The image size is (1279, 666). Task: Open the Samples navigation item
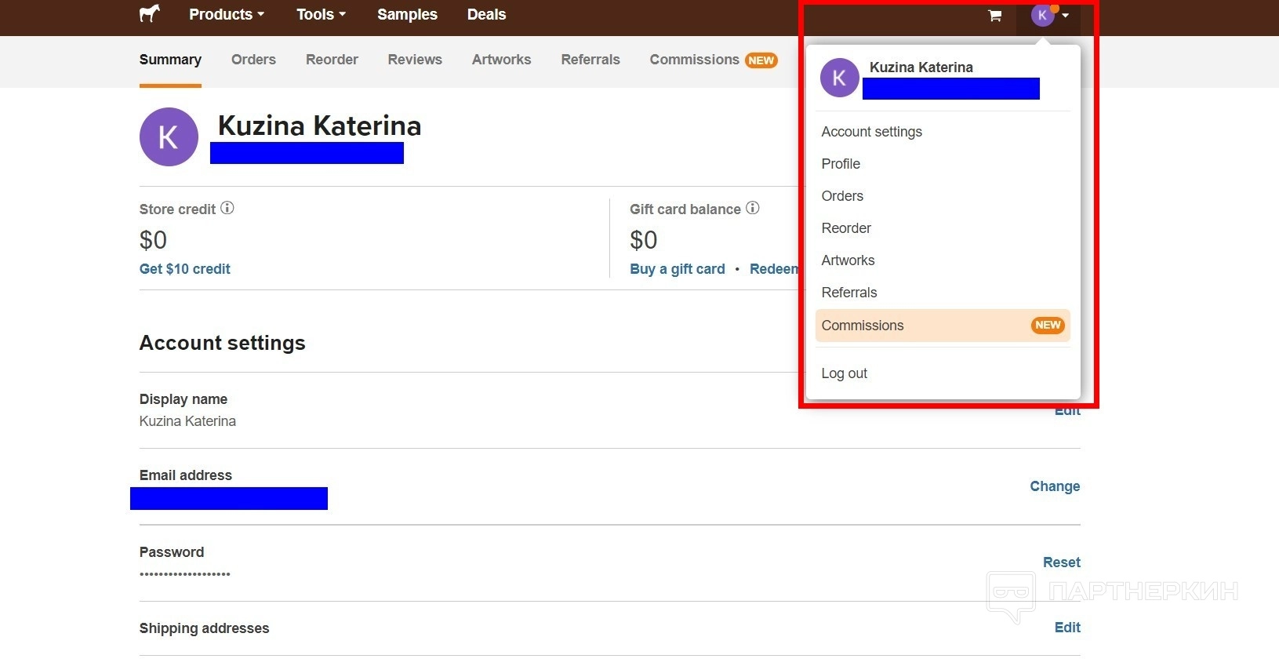click(x=407, y=14)
